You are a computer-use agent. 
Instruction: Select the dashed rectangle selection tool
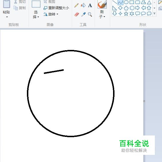(x=36, y=4)
